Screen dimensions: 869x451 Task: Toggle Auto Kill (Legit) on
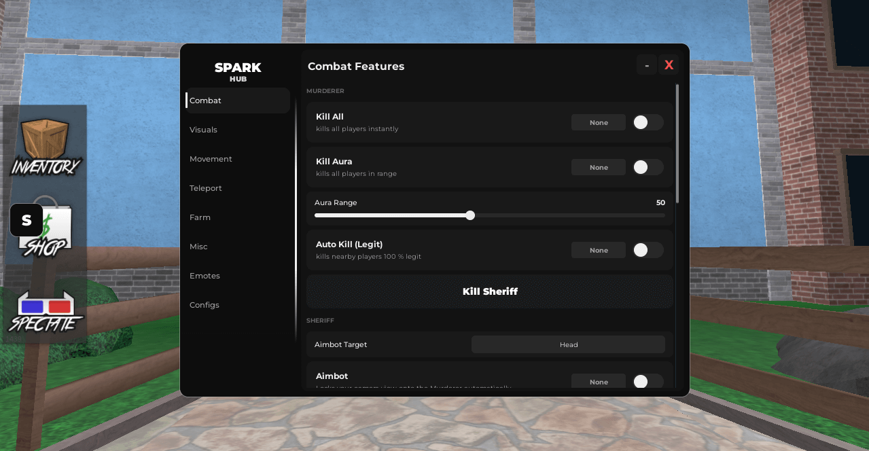tap(648, 250)
